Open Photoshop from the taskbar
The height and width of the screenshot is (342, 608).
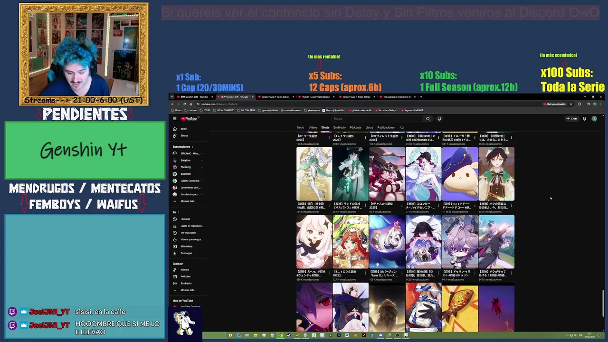coord(339,335)
